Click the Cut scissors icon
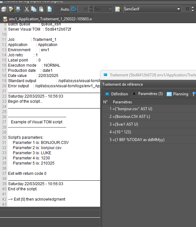The height and width of the screenshot is (227, 196). point(26,9)
